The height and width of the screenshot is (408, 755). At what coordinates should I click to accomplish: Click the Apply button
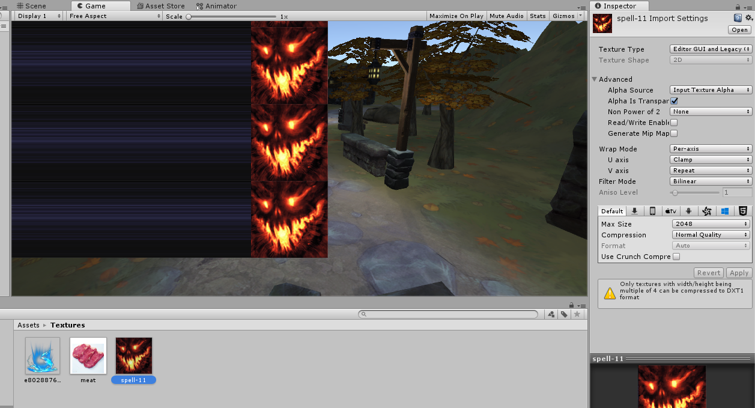click(739, 273)
